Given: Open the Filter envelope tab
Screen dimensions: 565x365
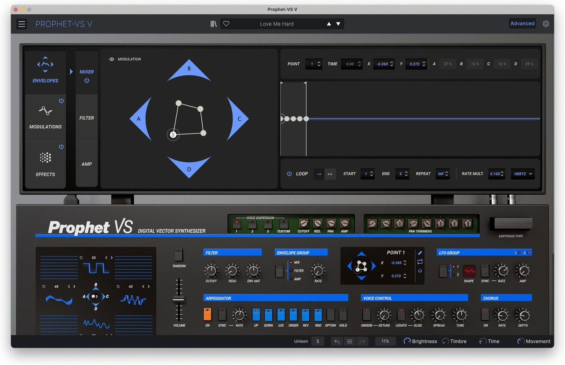Looking at the screenshot, I should coord(87,118).
